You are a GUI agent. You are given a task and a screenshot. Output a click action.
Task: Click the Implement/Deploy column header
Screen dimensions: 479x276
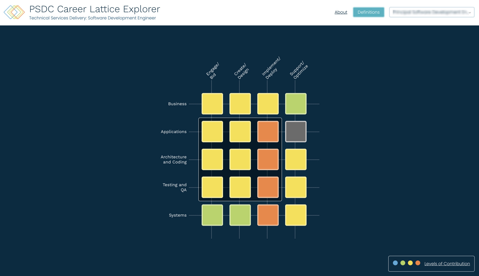coord(271,68)
